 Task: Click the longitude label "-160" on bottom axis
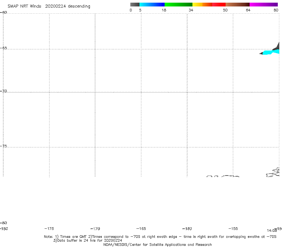187,229
